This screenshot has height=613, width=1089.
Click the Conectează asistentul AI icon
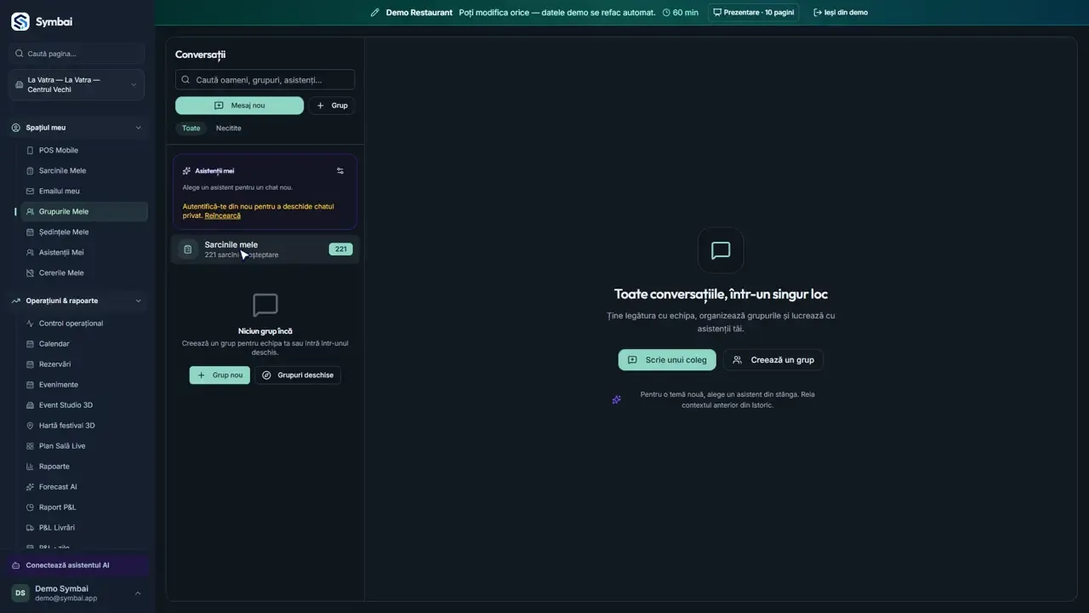click(x=16, y=565)
